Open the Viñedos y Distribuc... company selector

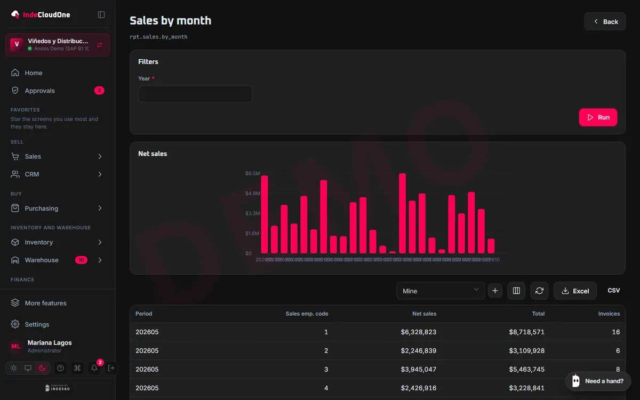pyautogui.click(x=58, y=45)
